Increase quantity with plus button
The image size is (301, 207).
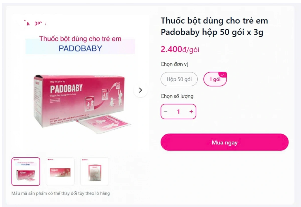191,112
